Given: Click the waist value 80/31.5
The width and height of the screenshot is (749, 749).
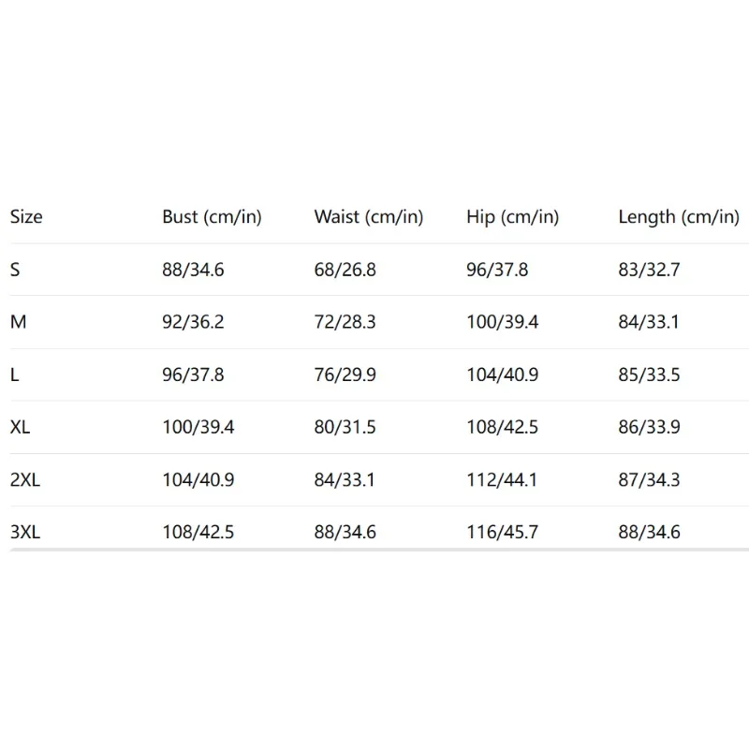Looking at the screenshot, I should [x=345, y=428].
